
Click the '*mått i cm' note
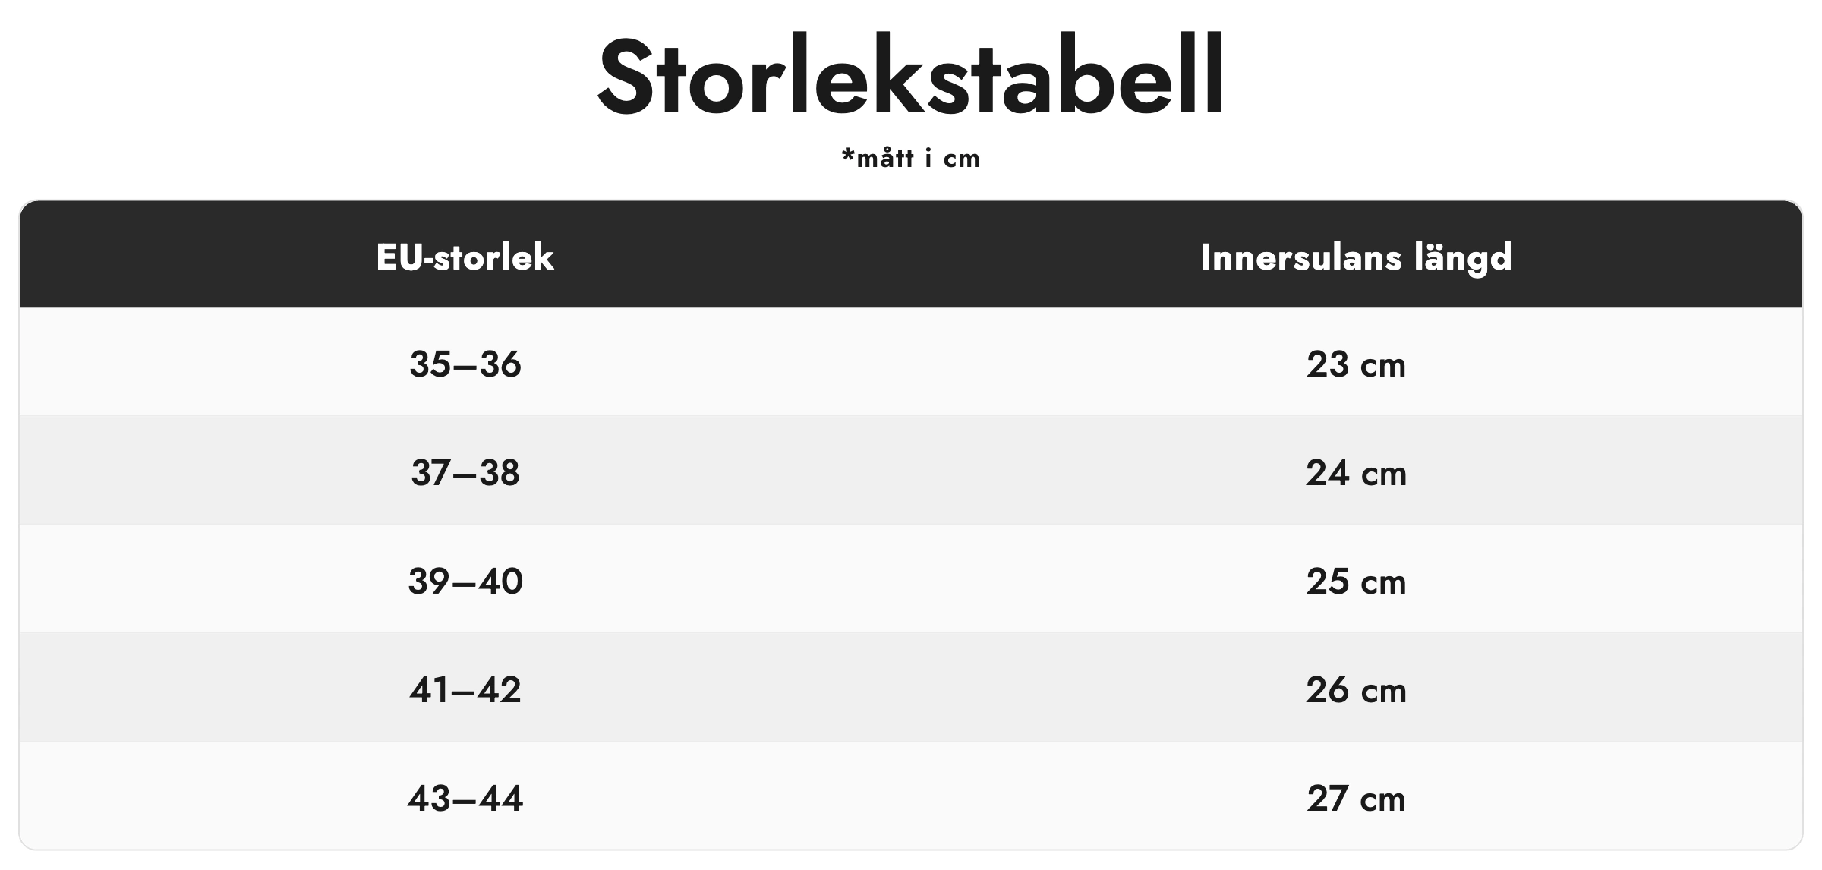[x=911, y=158]
